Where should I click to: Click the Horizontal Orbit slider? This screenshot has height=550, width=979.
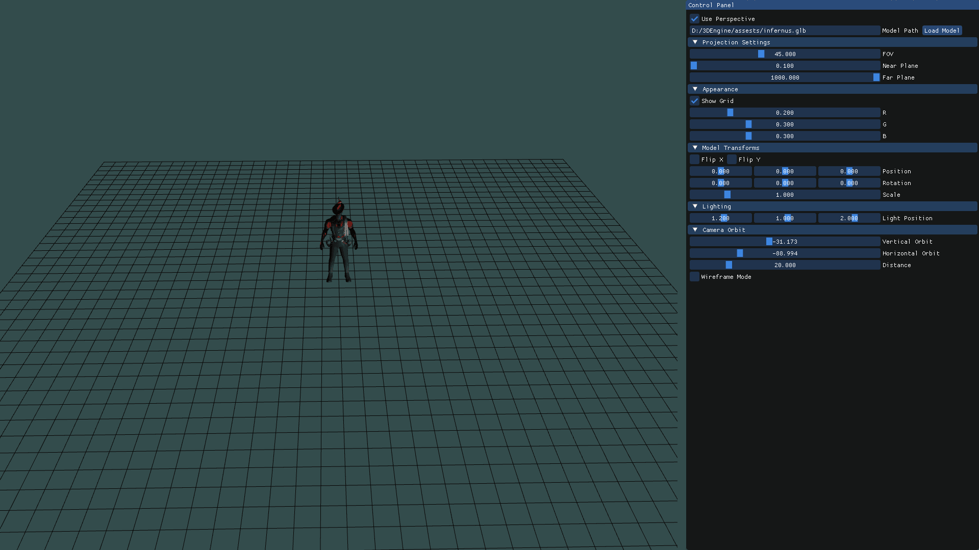coord(785,253)
